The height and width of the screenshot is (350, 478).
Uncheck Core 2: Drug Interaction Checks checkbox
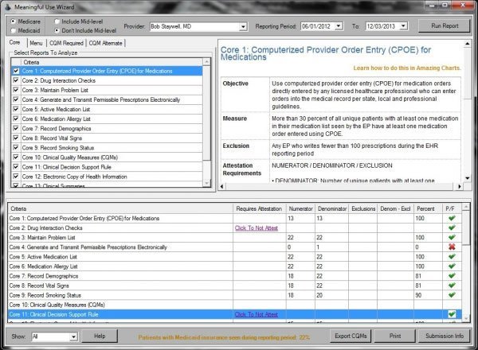(16, 80)
